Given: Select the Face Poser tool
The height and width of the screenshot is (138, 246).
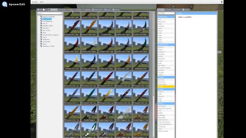Looking at the screenshot, I should click(x=166, y=82).
